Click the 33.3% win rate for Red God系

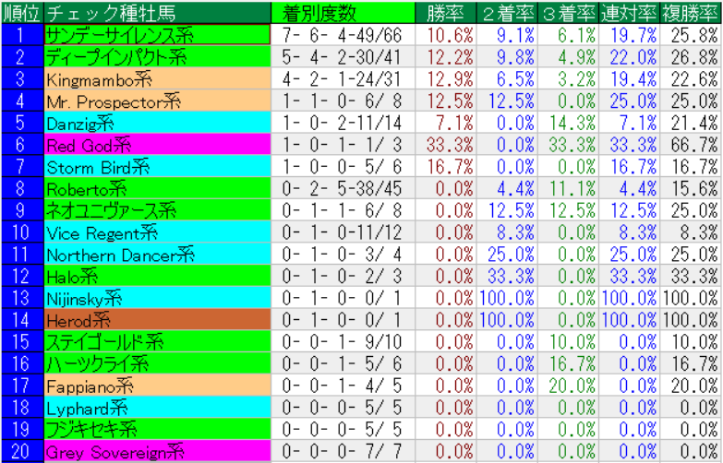(x=446, y=145)
